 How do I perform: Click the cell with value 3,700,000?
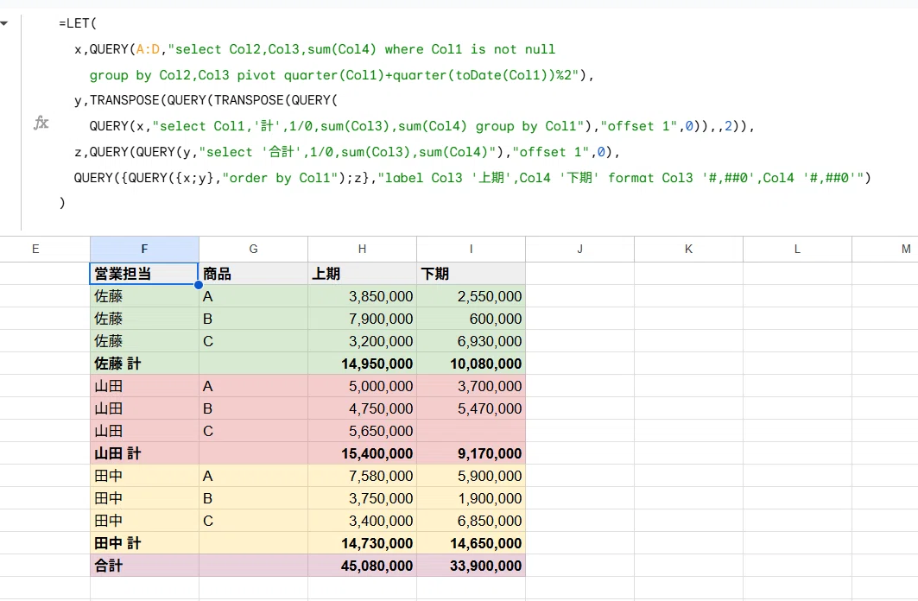pos(472,386)
